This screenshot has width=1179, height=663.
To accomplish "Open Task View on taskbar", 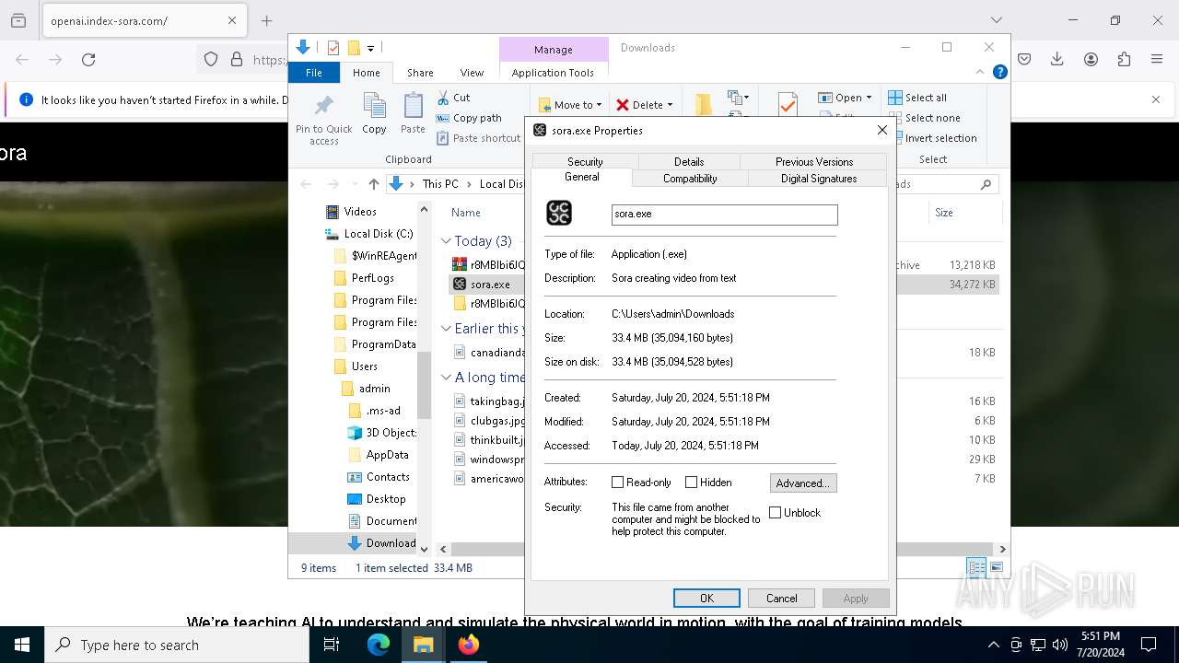I will (332, 645).
